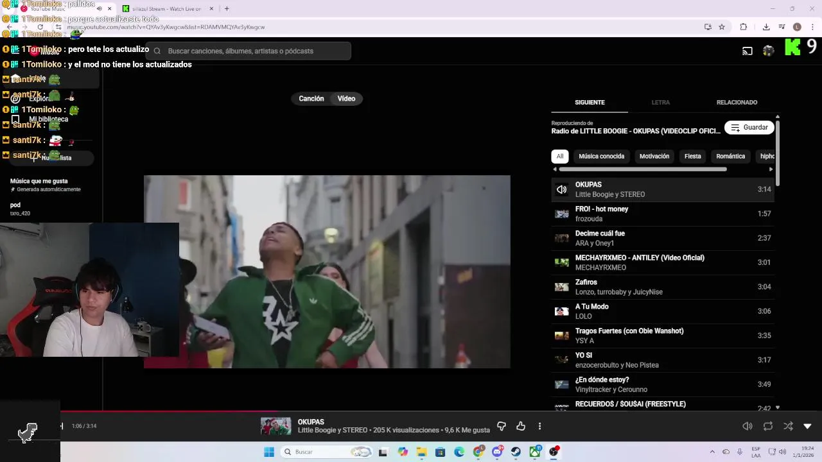822x462 pixels.
Task: Switch to the Stream Watch Live browser tab
Action: 168,8
